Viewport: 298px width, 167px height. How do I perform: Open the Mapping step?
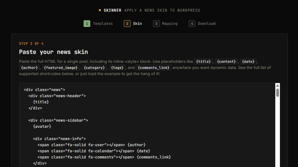(165, 24)
